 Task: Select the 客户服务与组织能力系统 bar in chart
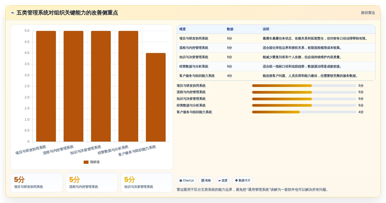click(156, 97)
